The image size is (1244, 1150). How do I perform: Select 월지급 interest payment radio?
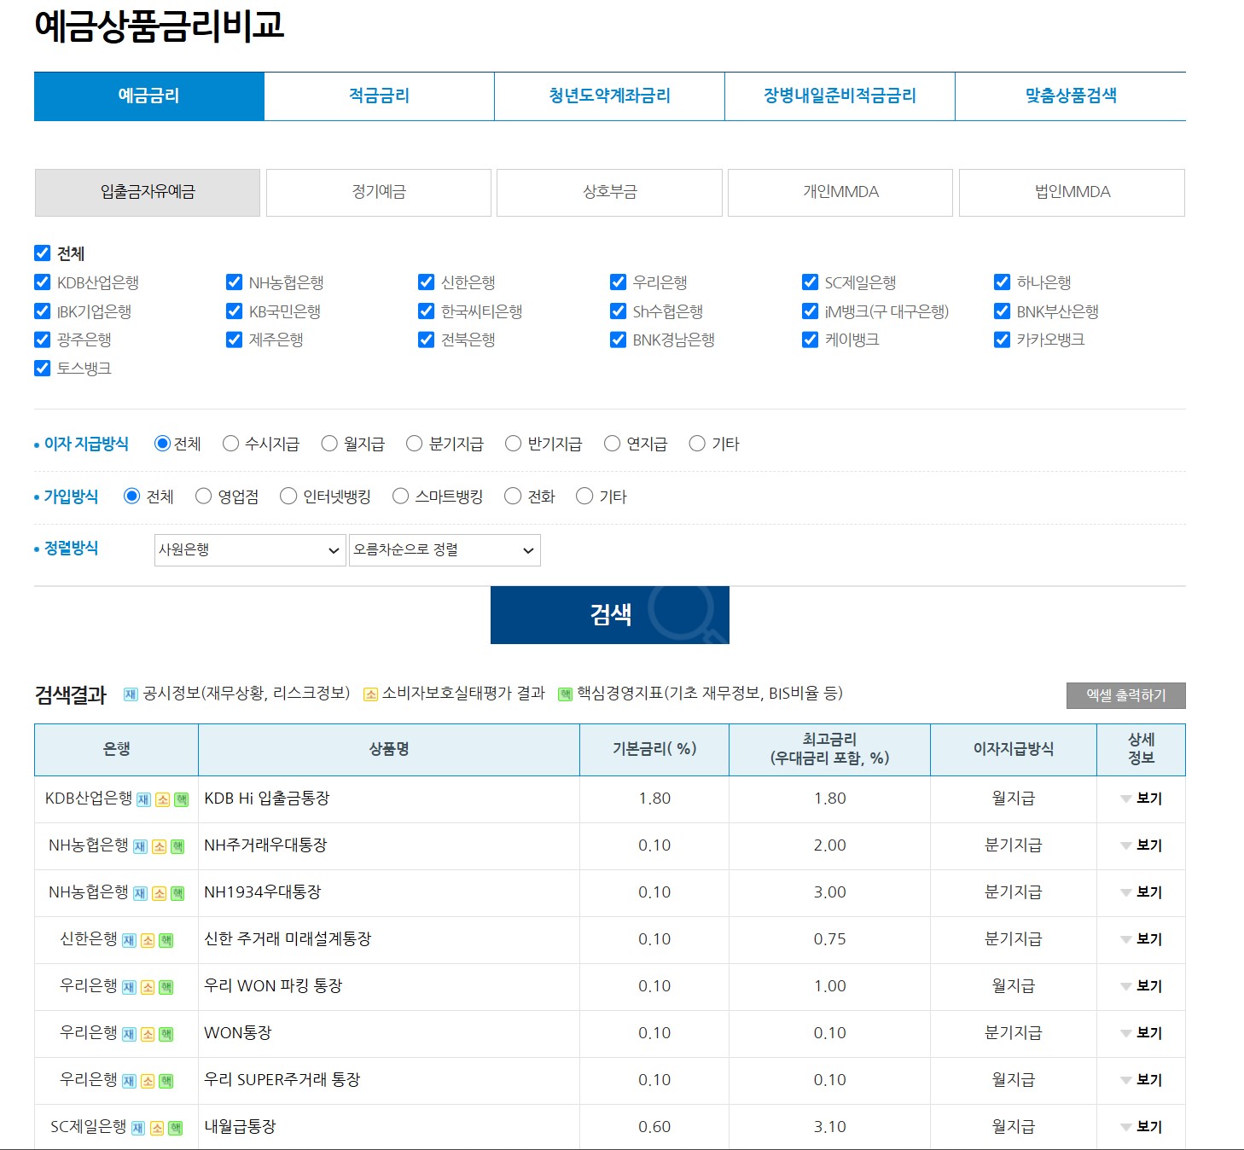pyautogui.click(x=329, y=444)
